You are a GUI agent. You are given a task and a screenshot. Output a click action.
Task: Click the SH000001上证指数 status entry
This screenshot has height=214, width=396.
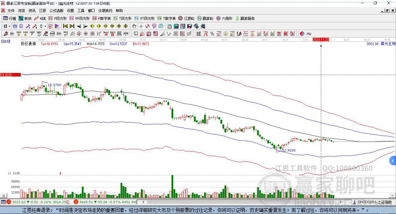pyautogui.click(x=373, y=202)
